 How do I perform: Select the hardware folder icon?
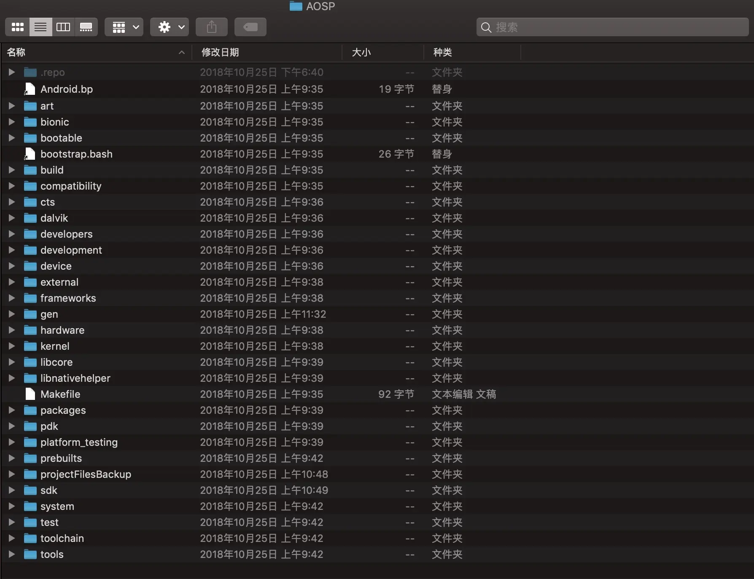30,330
